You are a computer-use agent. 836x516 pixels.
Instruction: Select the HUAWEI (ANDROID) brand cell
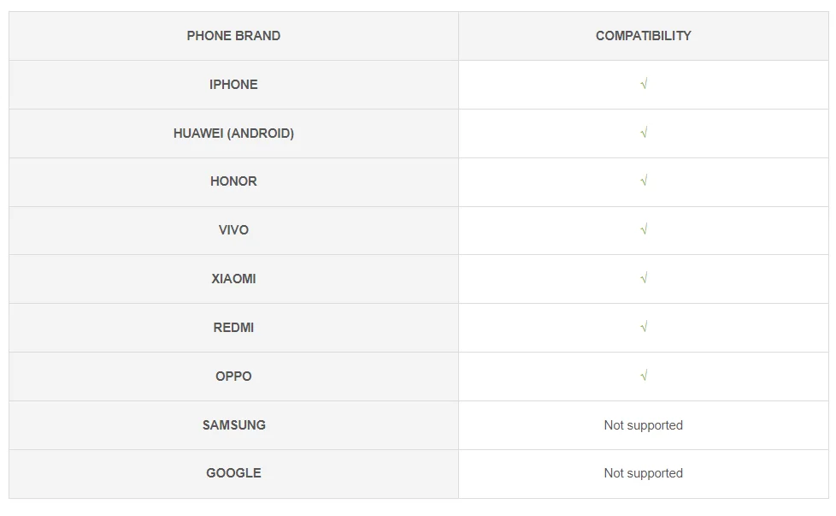click(233, 133)
